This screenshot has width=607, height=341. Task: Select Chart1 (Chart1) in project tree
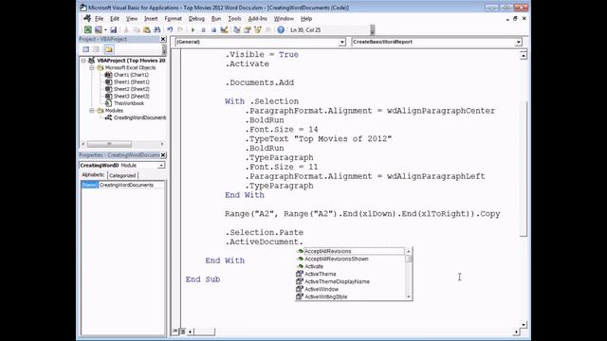(x=131, y=75)
